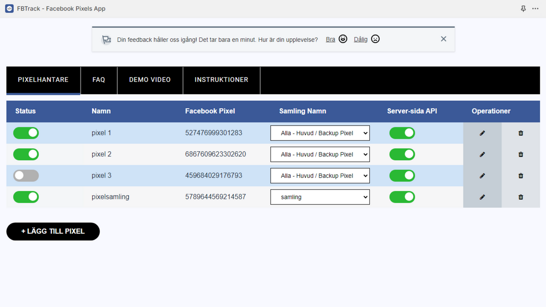Dismiss the feedback banner
The image size is (546, 307).
[444, 39]
